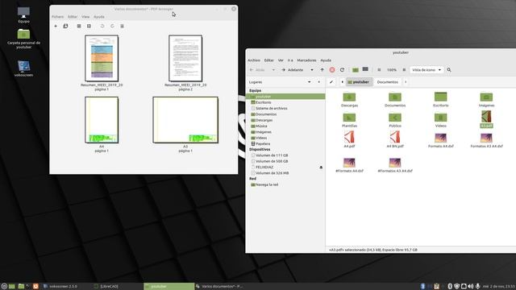The width and height of the screenshot is (516, 290).
Task: Select the A4 page thumbnail in PDF Arranger
Action: point(102,120)
